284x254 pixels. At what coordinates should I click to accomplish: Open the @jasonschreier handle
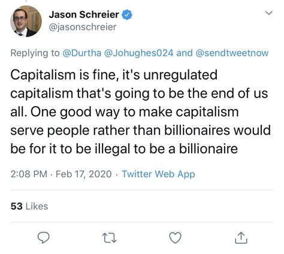(83, 27)
